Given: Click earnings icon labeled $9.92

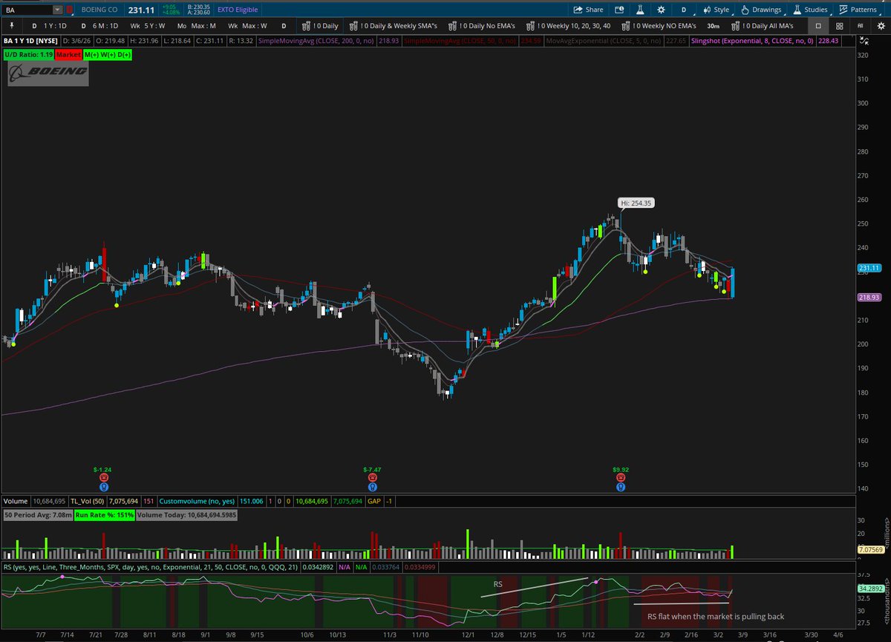Looking at the screenshot, I should tap(620, 479).
